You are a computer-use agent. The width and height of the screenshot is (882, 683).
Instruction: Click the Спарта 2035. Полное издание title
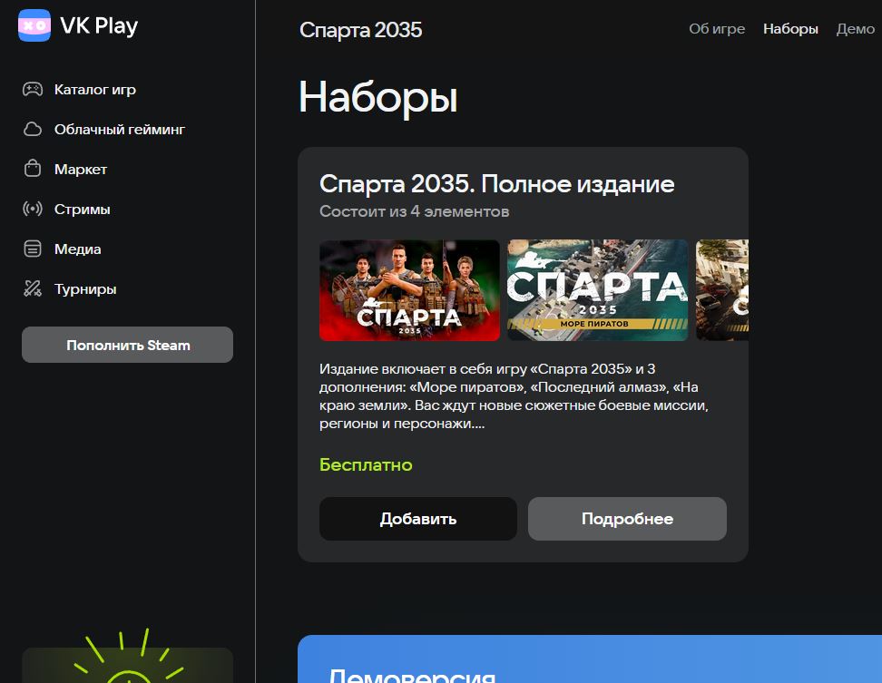tap(496, 184)
